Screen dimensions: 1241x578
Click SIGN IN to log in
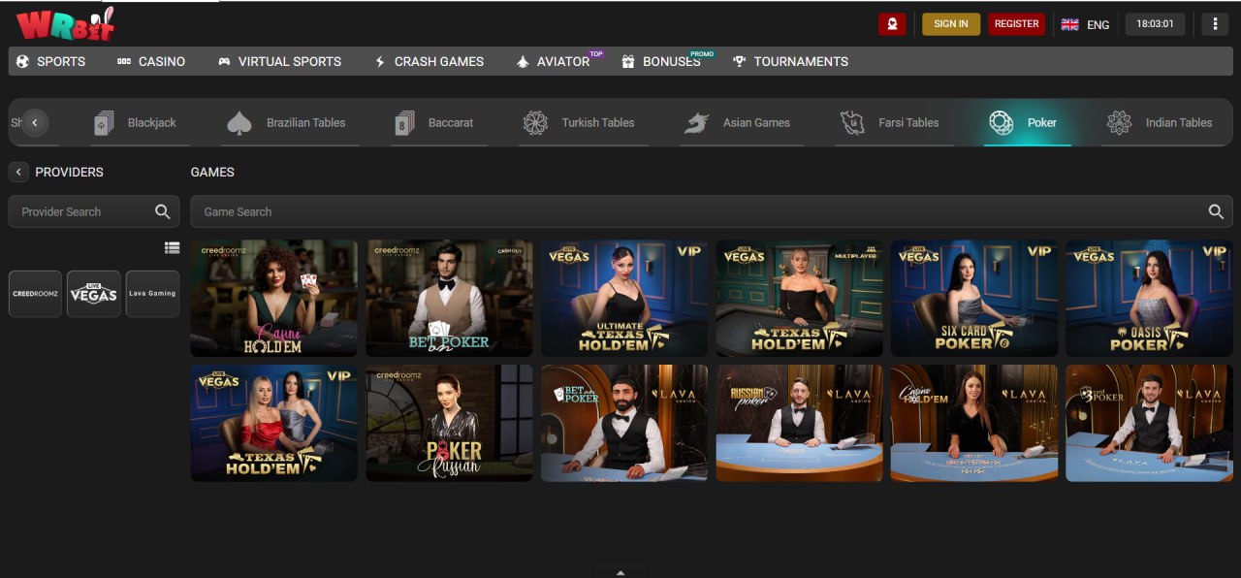coord(950,23)
